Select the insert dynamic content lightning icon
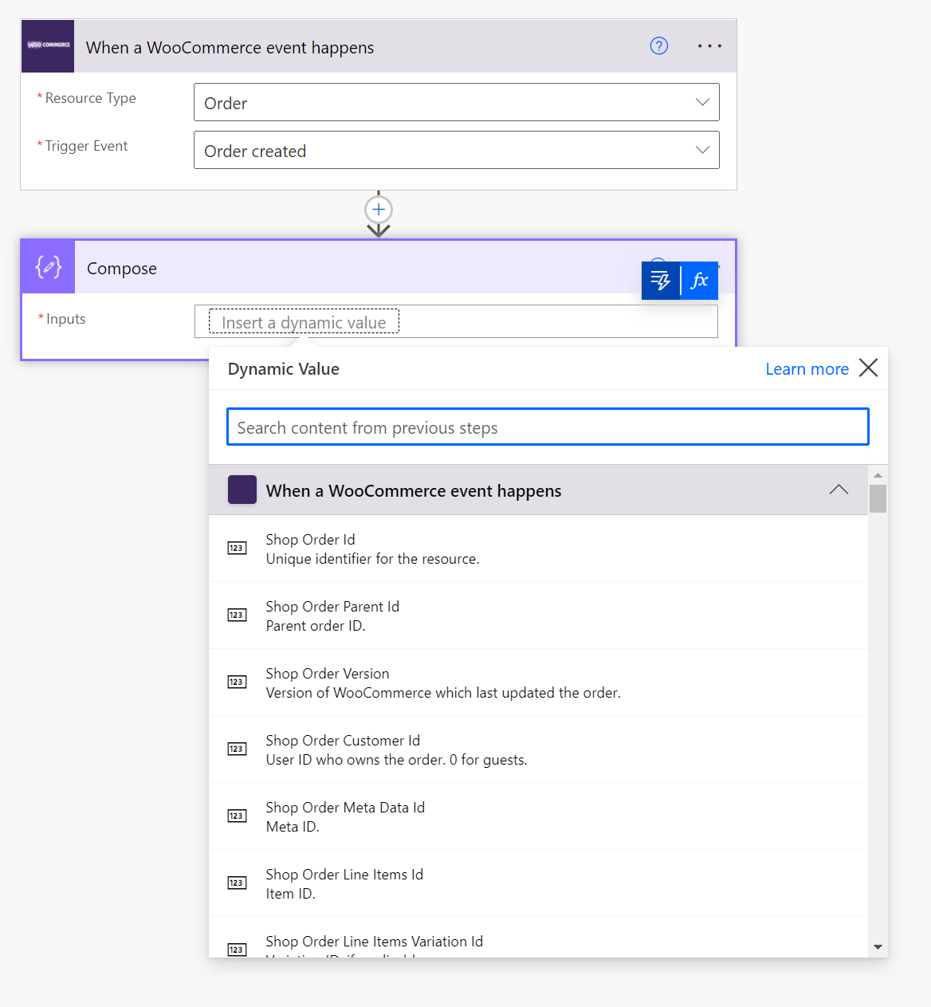Image resolution: width=931 pixels, height=1007 pixels. tap(661, 280)
